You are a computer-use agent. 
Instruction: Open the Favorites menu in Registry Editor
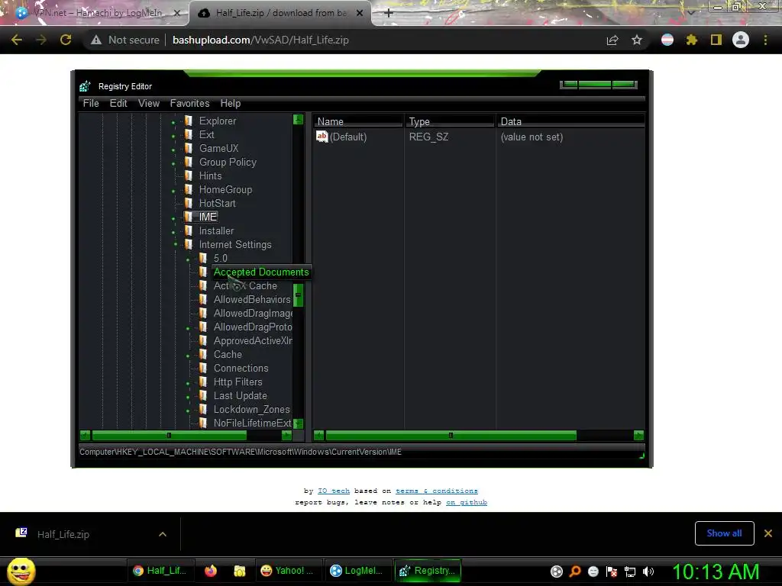coord(189,103)
